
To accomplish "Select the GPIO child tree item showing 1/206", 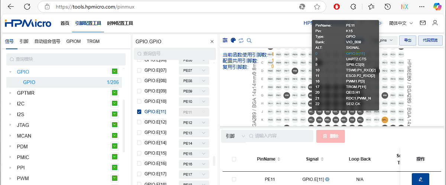I will point(64,82).
